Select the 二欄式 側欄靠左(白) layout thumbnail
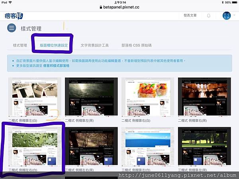 pyautogui.click(x=35, y=97)
